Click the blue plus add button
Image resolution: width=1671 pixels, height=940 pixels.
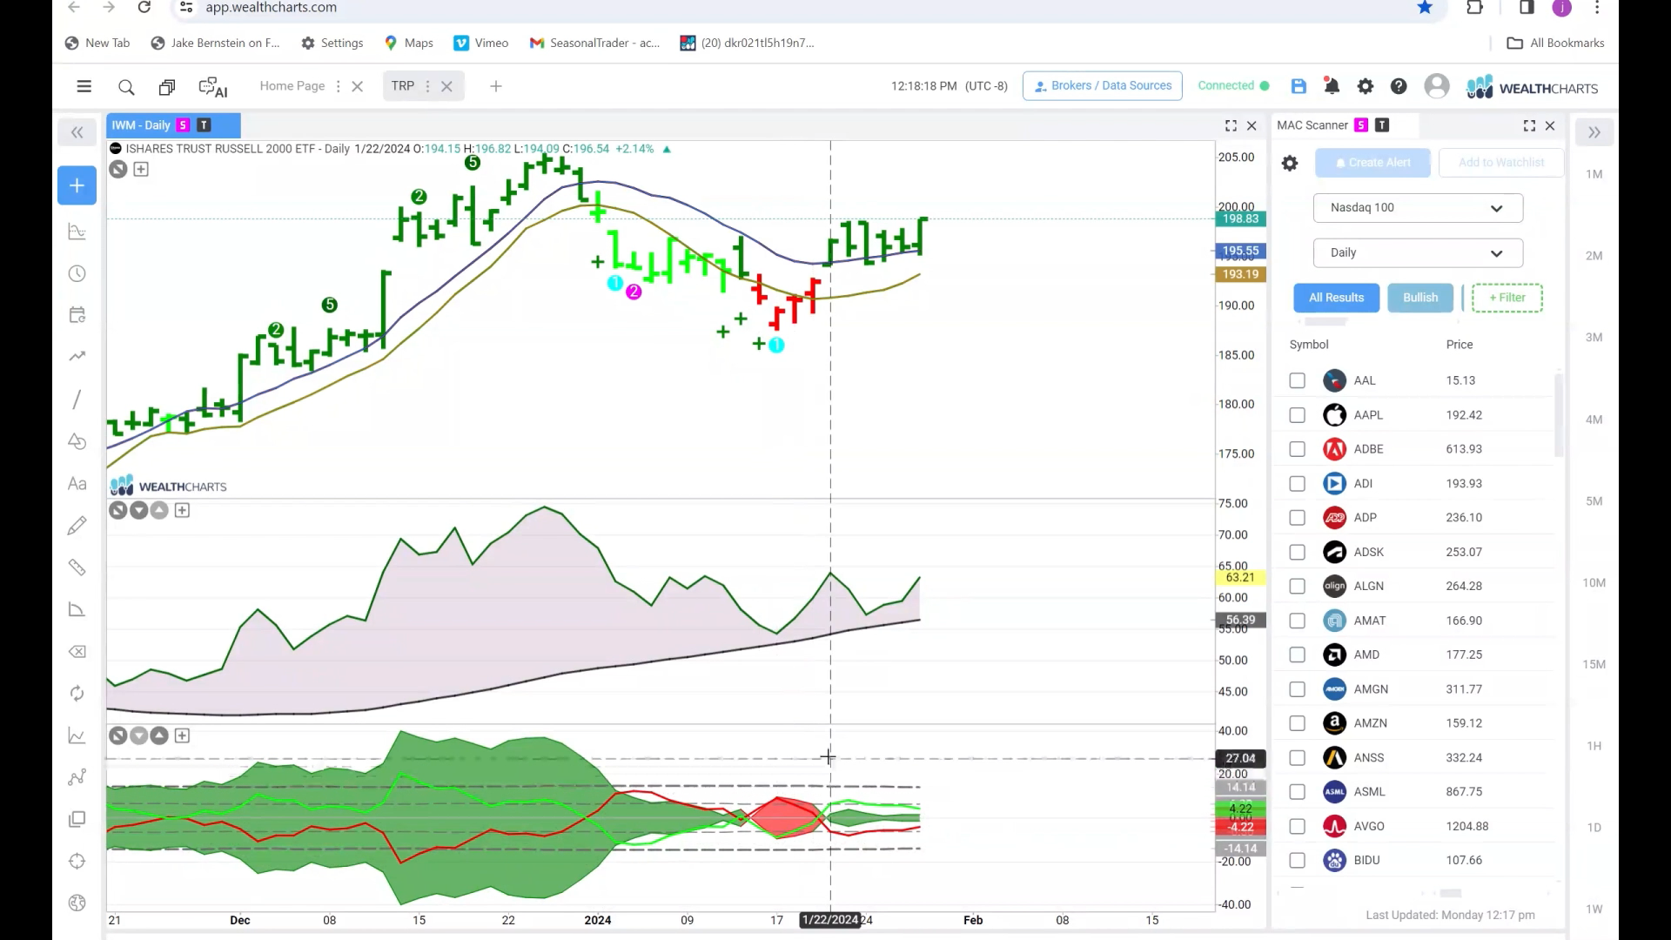tap(77, 186)
